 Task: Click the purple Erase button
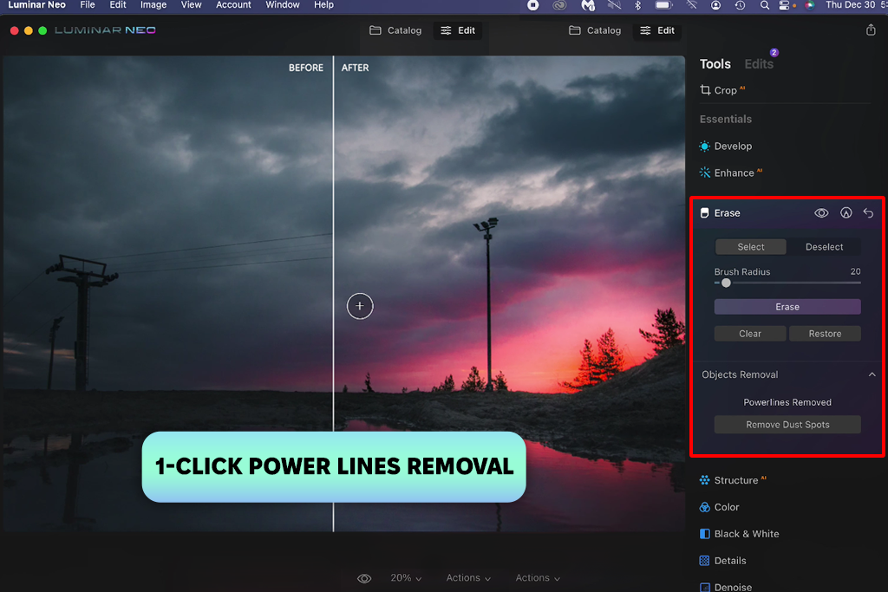pyautogui.click(x=787, y=307)
